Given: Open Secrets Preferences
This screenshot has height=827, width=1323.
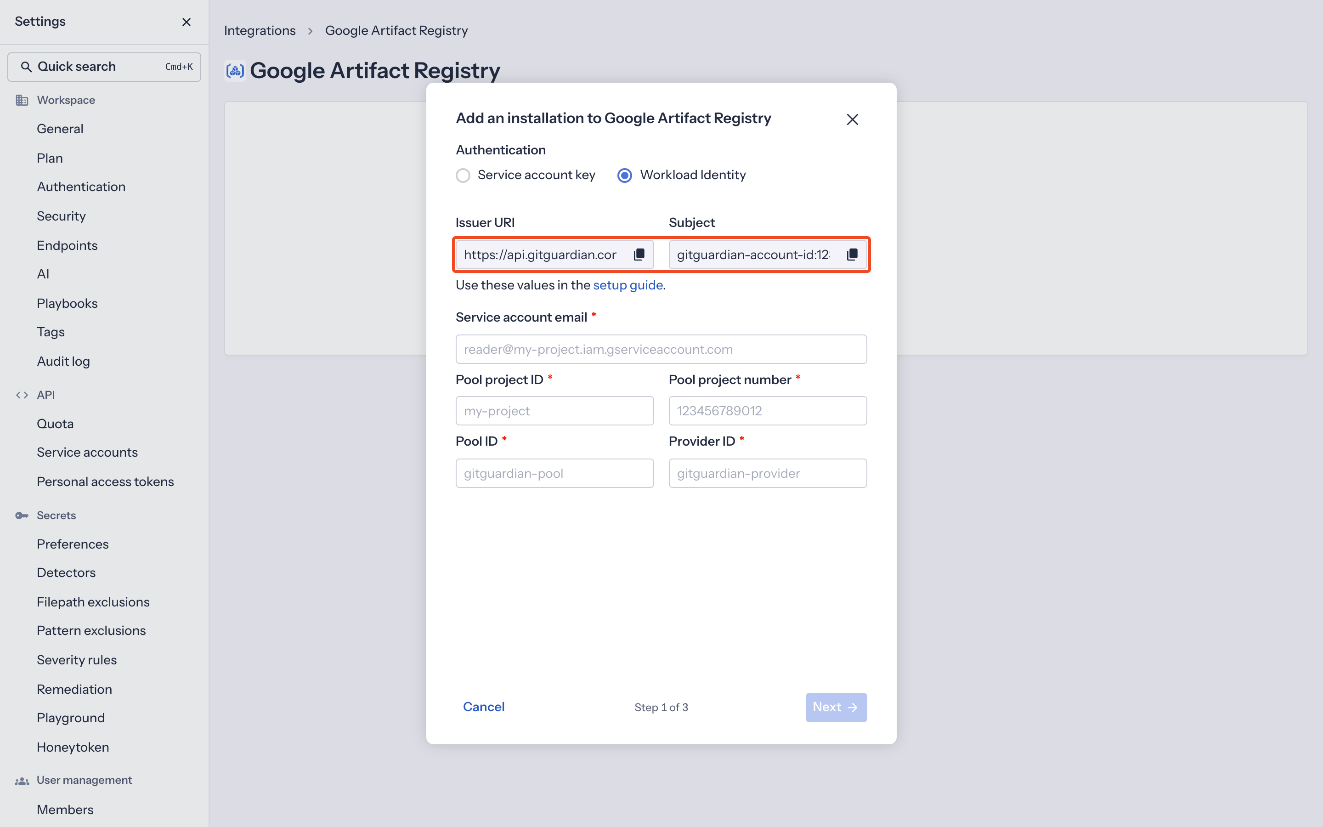Looking at the screenshot, I should coord(73,544).
